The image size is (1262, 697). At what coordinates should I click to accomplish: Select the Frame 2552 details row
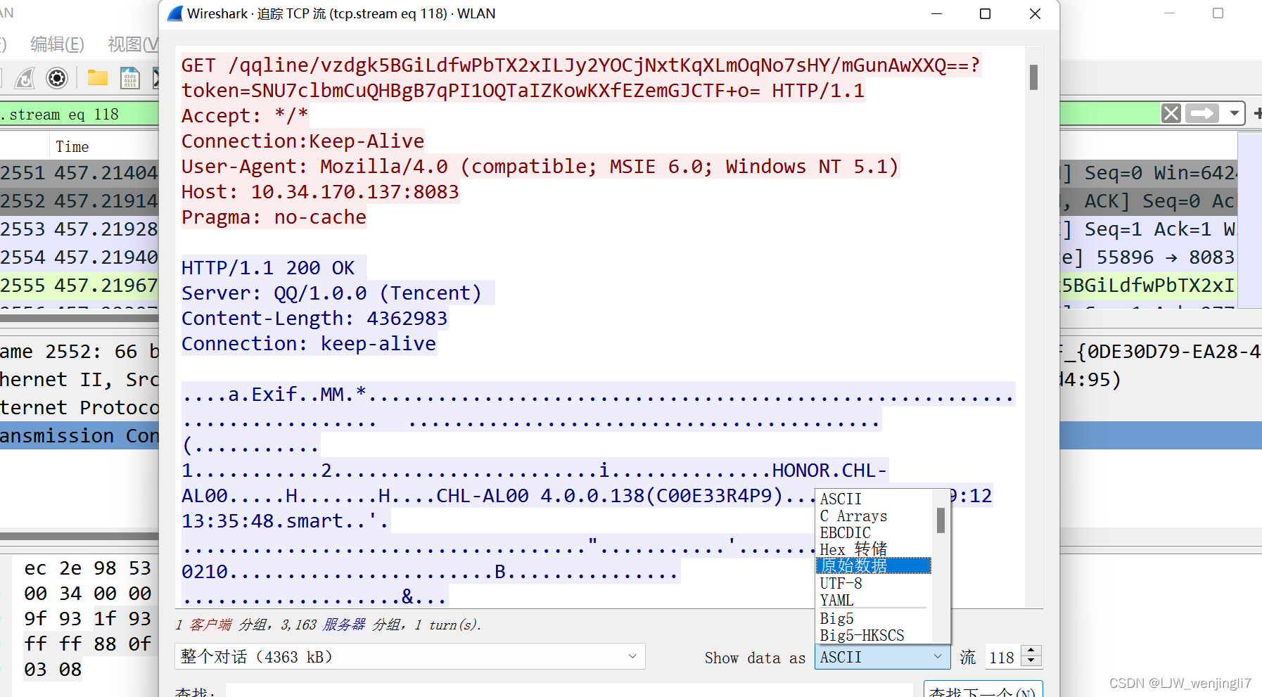click(79, 351)
